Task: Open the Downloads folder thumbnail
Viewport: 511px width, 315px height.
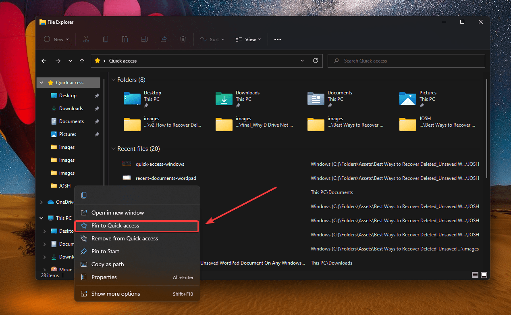Action: (224, 99)
